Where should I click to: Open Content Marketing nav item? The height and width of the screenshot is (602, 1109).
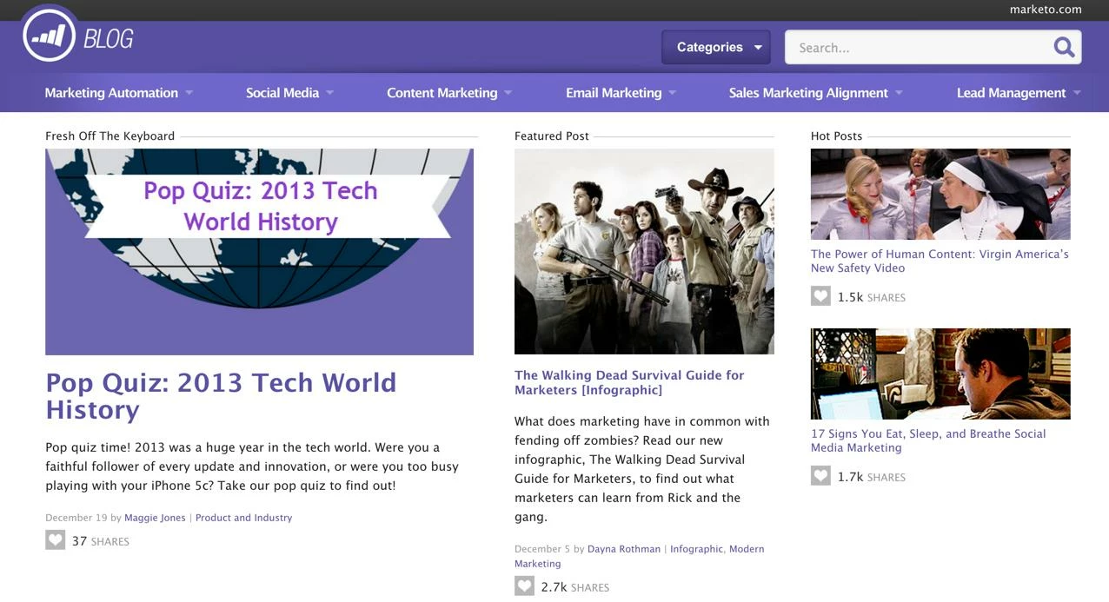pos(442,93)
